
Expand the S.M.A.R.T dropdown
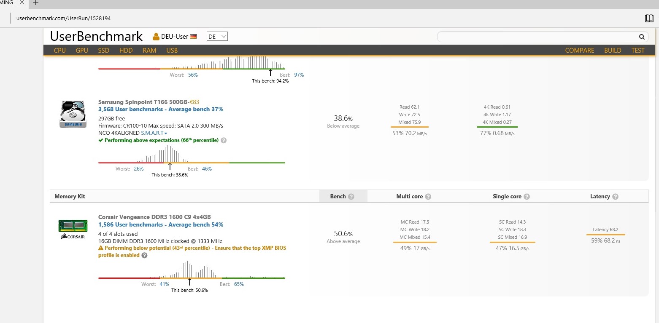pyautogui.click(x=154, y=133)
